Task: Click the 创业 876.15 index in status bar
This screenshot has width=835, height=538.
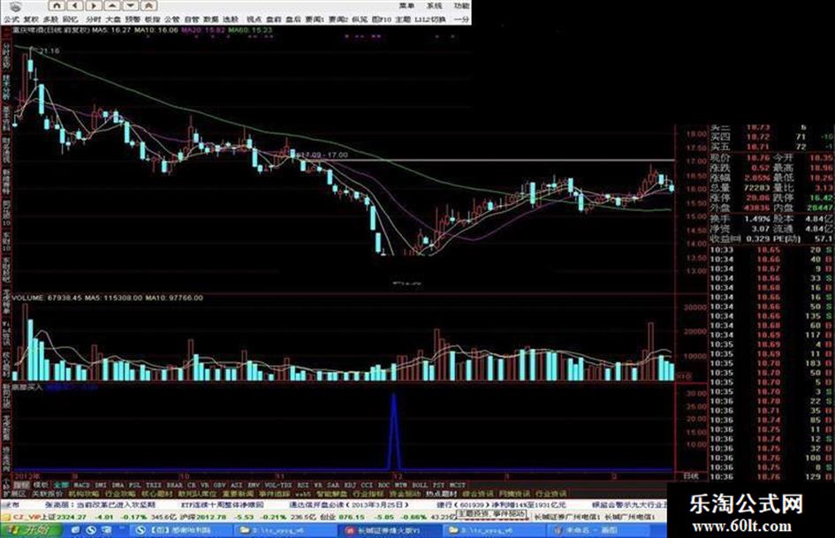Action: pos(343,517)
